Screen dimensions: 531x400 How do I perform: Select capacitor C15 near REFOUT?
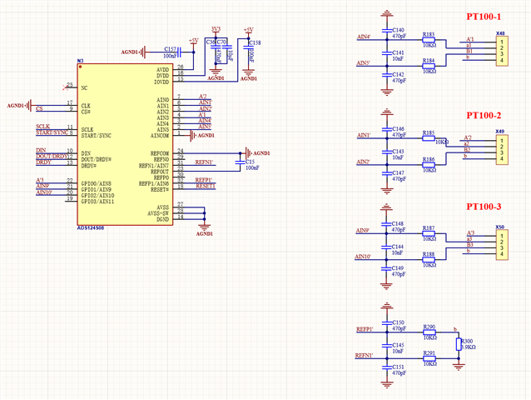point(240,162)
